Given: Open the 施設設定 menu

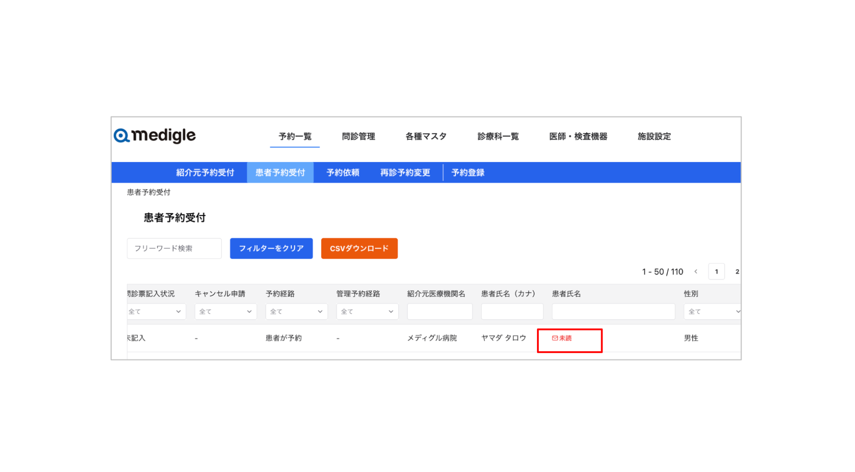Looking at the screenshot, I should coord(654,136).
